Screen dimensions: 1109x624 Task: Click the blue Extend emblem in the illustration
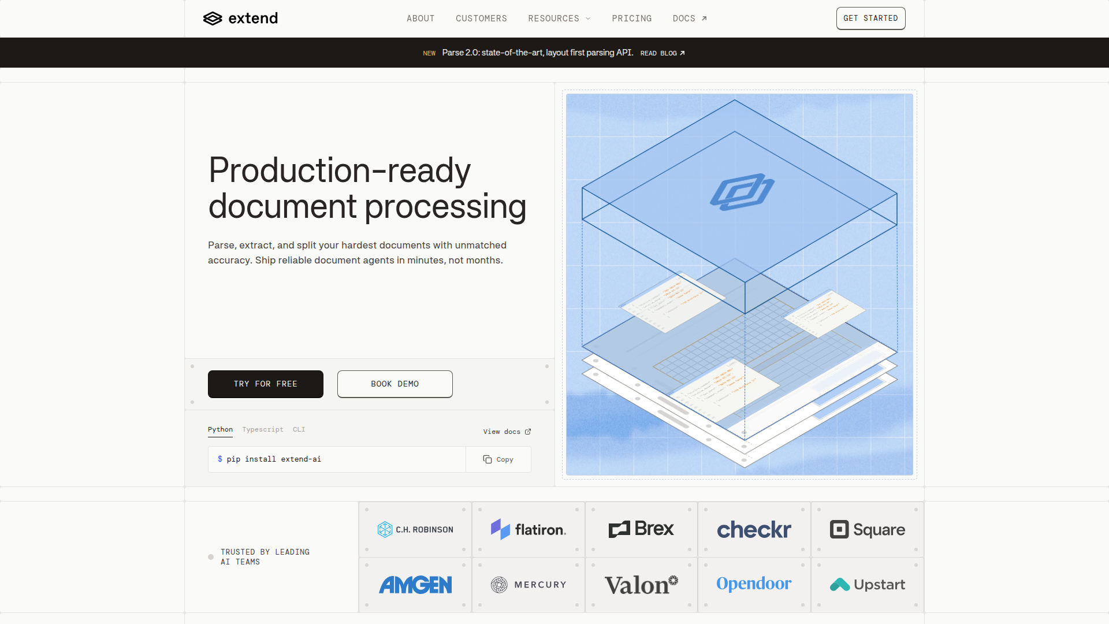(742, 192)
